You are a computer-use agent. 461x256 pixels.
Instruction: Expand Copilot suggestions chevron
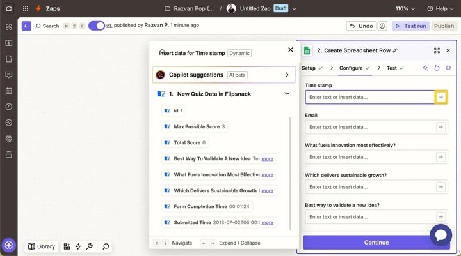tap(287, 75)
